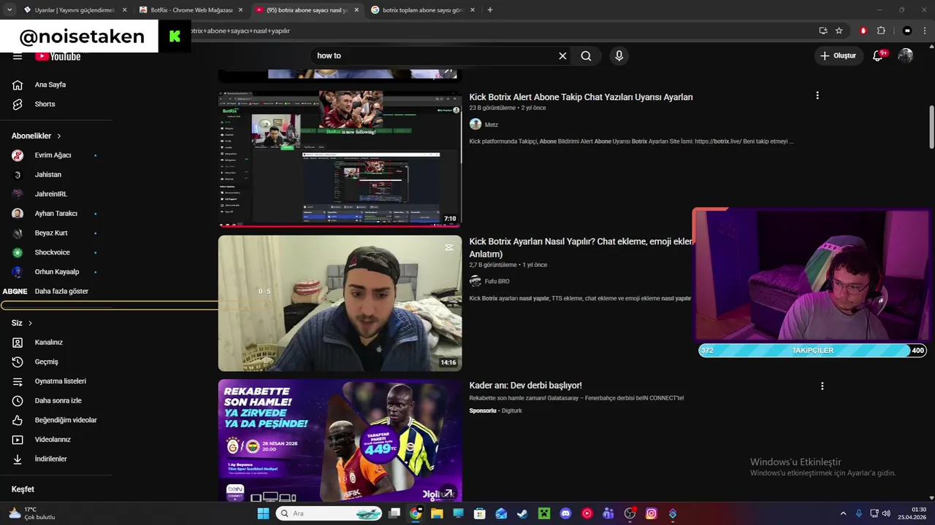Open Chrome extensions puzzle icon
935x525 pixels.
tap(881, 31)
